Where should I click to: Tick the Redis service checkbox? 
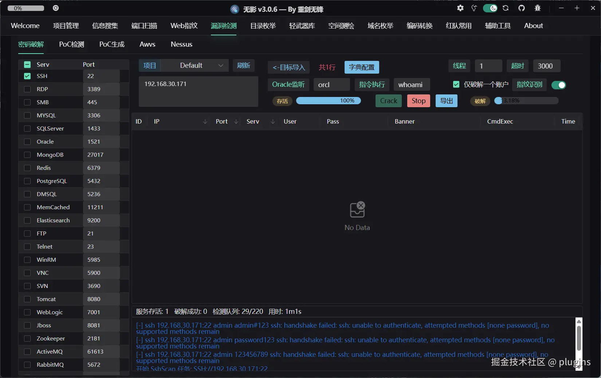[x=27, y=168]
